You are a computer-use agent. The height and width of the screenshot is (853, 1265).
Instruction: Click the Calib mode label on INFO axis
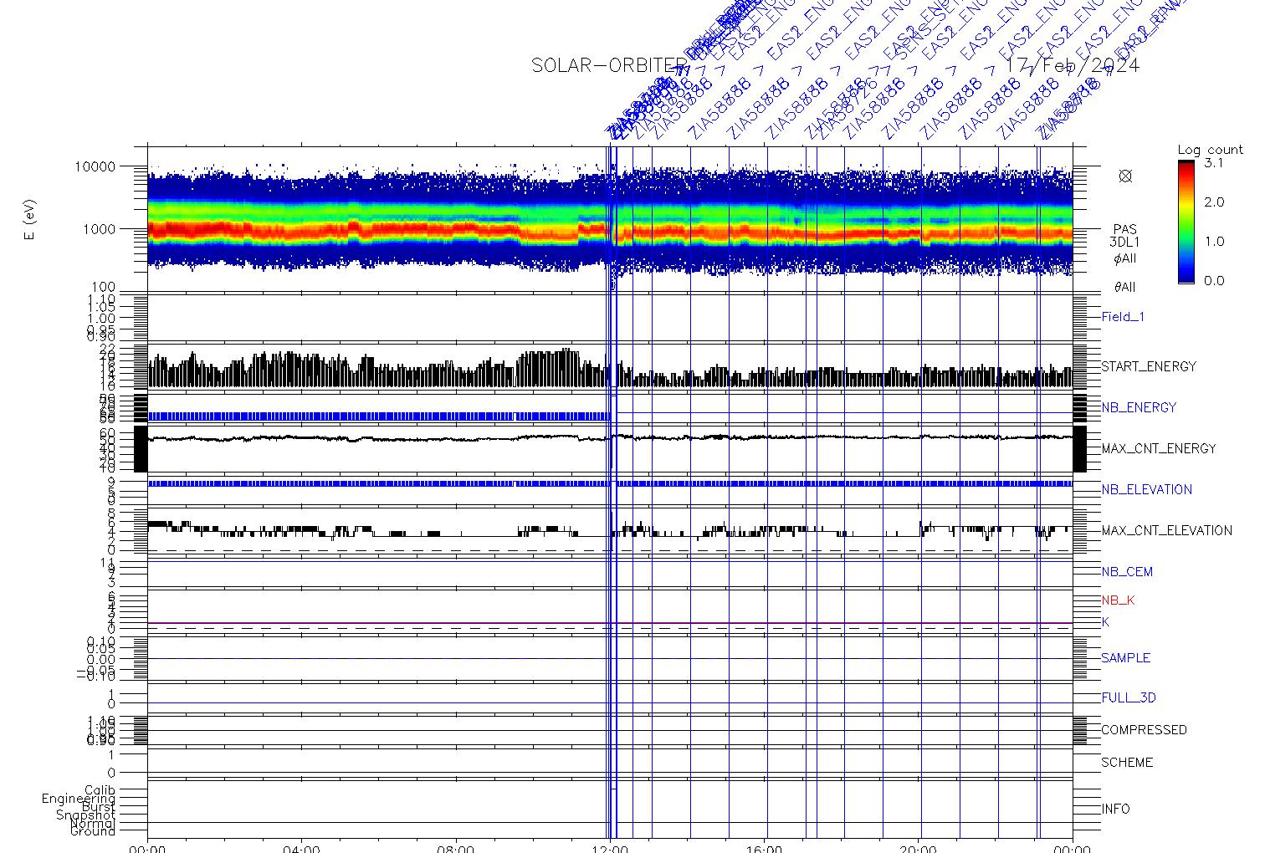100,790
